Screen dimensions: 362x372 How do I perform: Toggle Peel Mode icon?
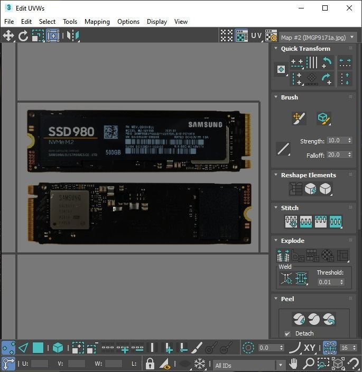[314, 319]
